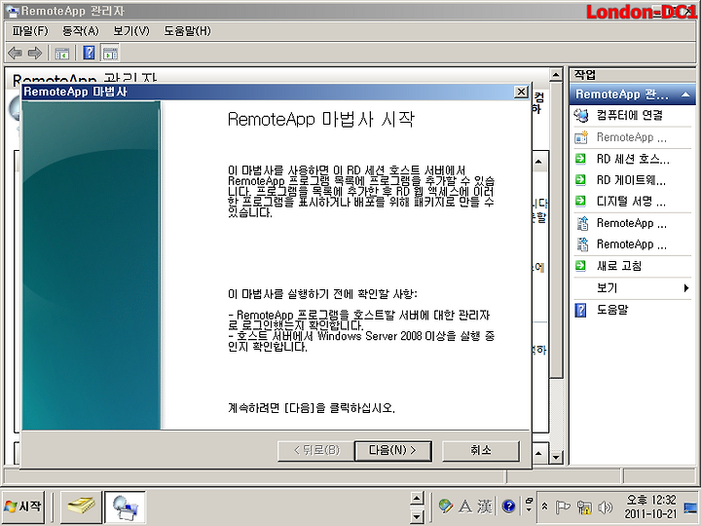Viewport: 701px width, 526px height.
Task: Click the 디지털 서명 green arrow icon
Action: pos(580,201)
